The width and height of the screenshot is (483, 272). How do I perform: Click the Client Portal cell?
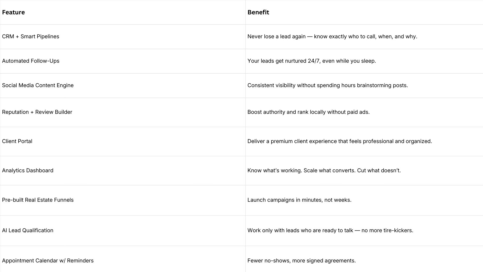[17, 141]
